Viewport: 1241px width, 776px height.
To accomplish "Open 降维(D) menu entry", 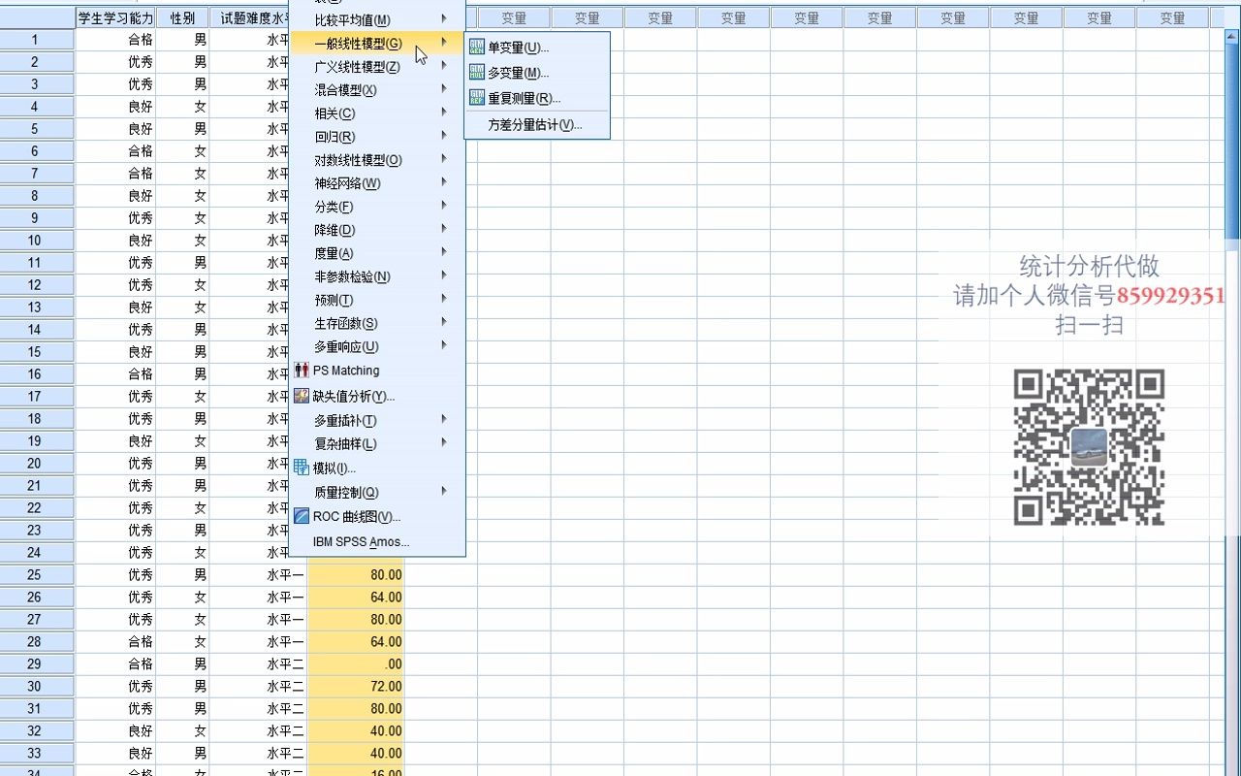I will tap(377, 230).
